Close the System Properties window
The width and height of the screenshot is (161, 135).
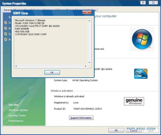(153, 3)
